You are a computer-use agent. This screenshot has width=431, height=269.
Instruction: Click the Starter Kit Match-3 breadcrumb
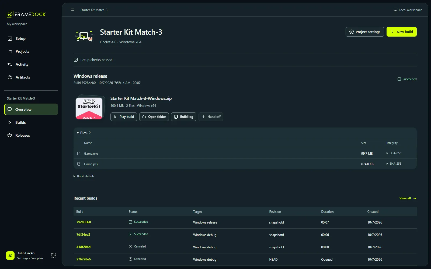point(94,10)
